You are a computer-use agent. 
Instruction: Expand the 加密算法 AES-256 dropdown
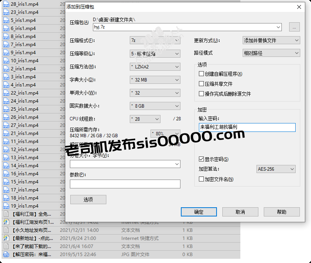276,169
